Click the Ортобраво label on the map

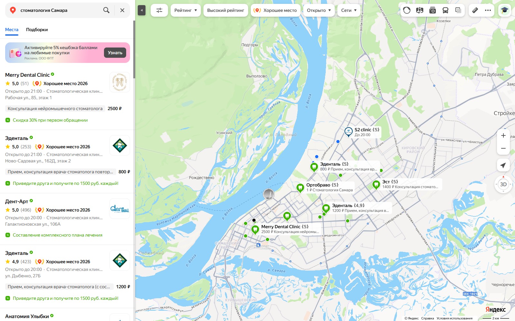coord(329,187)
